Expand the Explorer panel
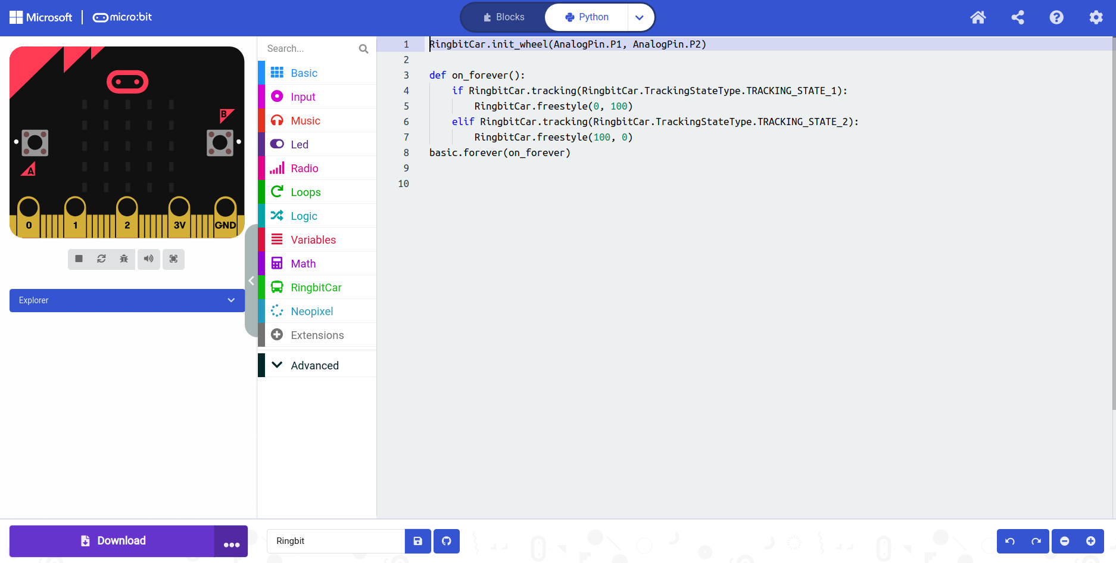 point(126,300)
